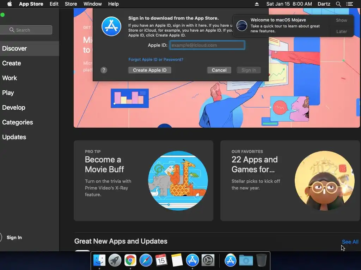Open the Dartz user menu
Screen dimensions: 361x270
pos(324,4)
